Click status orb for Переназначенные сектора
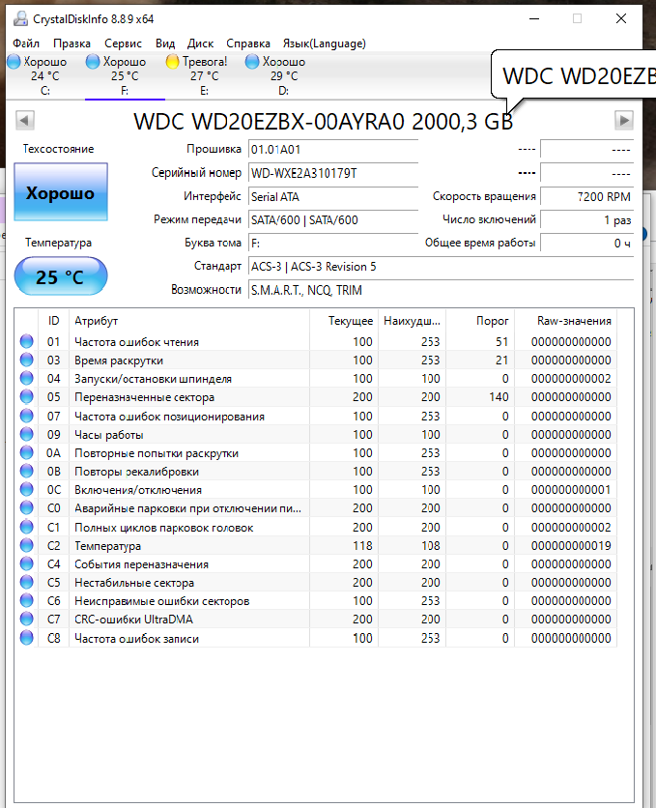Image resolution: width=656 pixels, height=808 pixels. click(x=27, y=397)
